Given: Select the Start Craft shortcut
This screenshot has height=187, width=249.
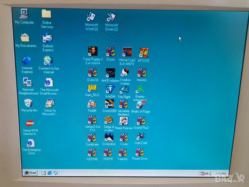Looking at the screenshot, I should tap(141, 137).
